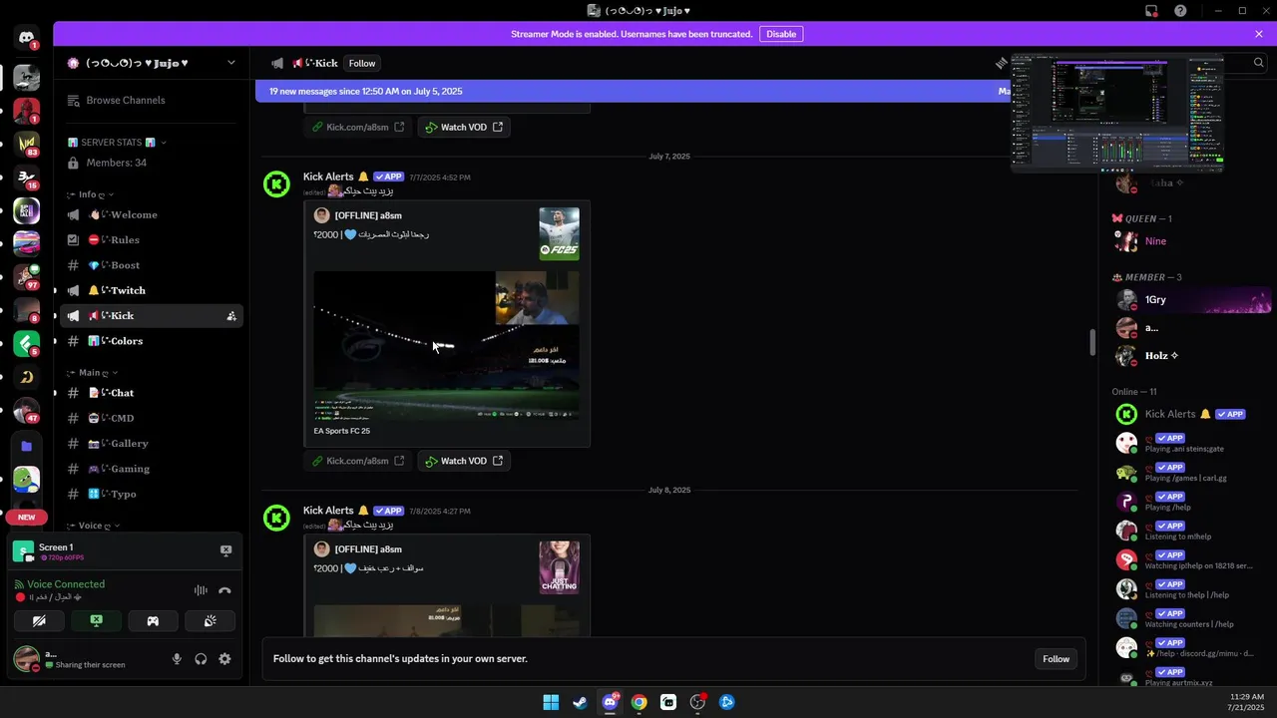Click Kick Alerts avatar on July 7 message
Image resolution: width=1277 pixels, height=718 pixels.
click(276, 183)
